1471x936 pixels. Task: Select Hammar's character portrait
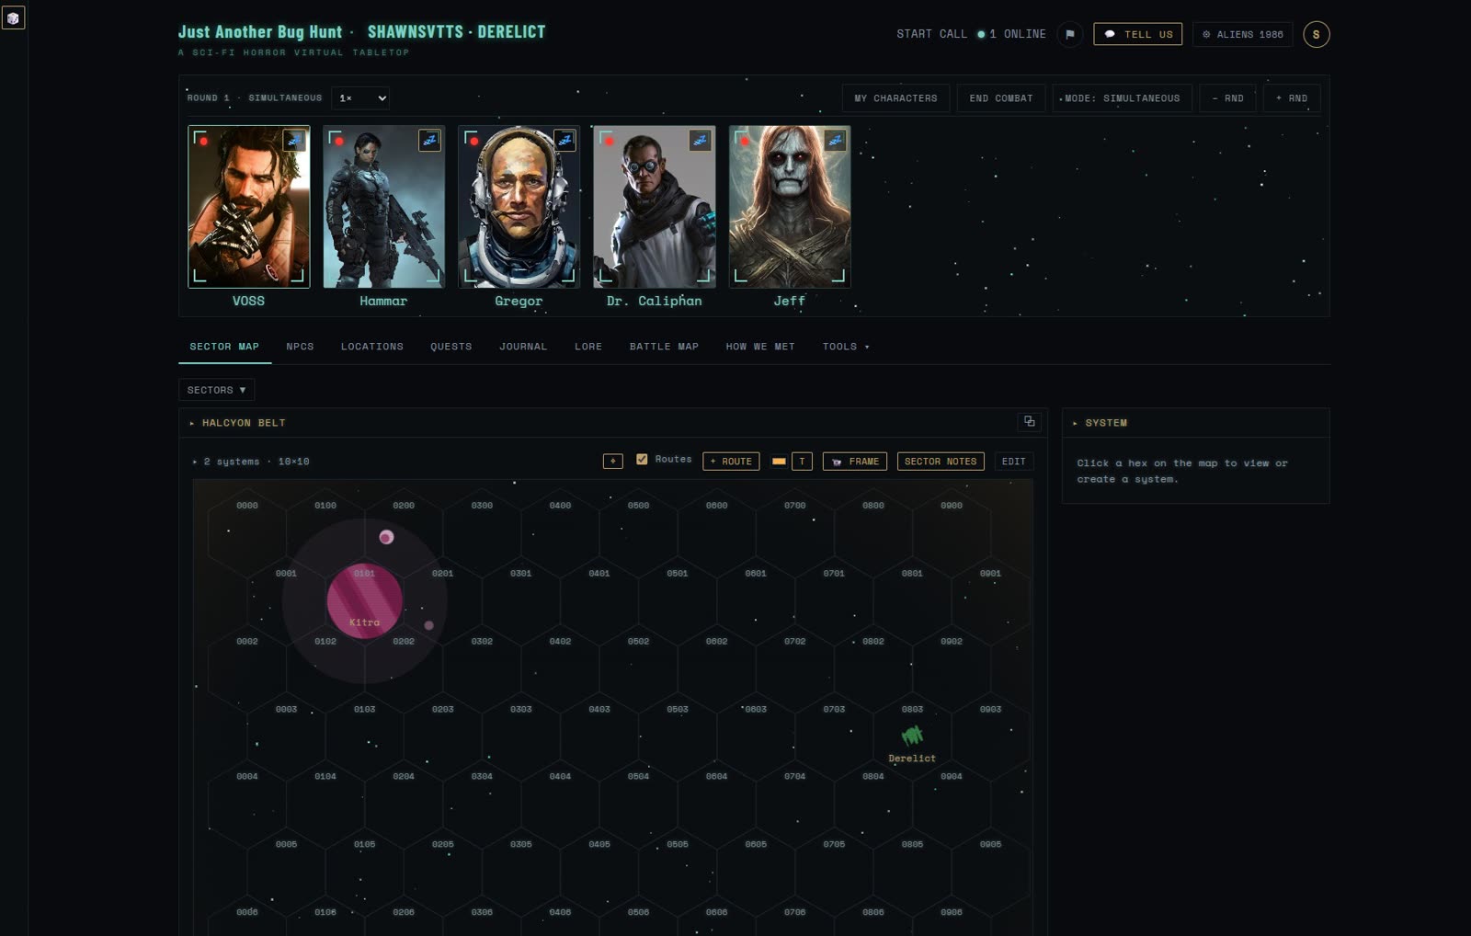tap(384, 207)
